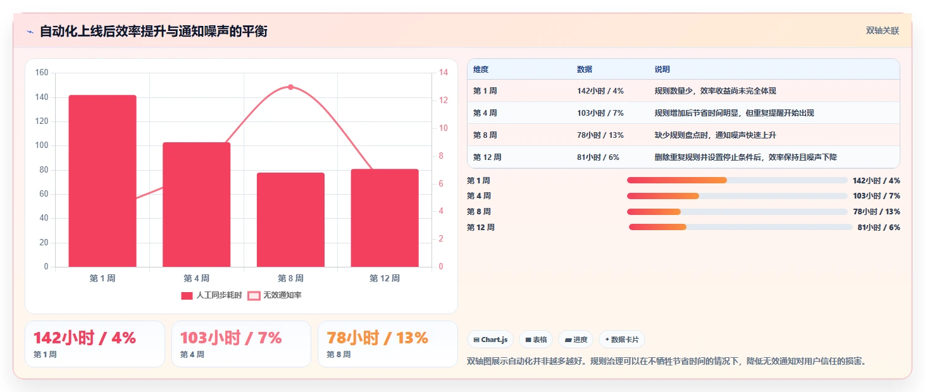Click the chart bar for 第 4 周
Image resolution: width=925 pixels, height=392 pixels.
pos(197,205)
